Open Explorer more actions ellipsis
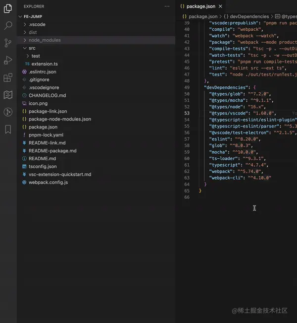 167,6
